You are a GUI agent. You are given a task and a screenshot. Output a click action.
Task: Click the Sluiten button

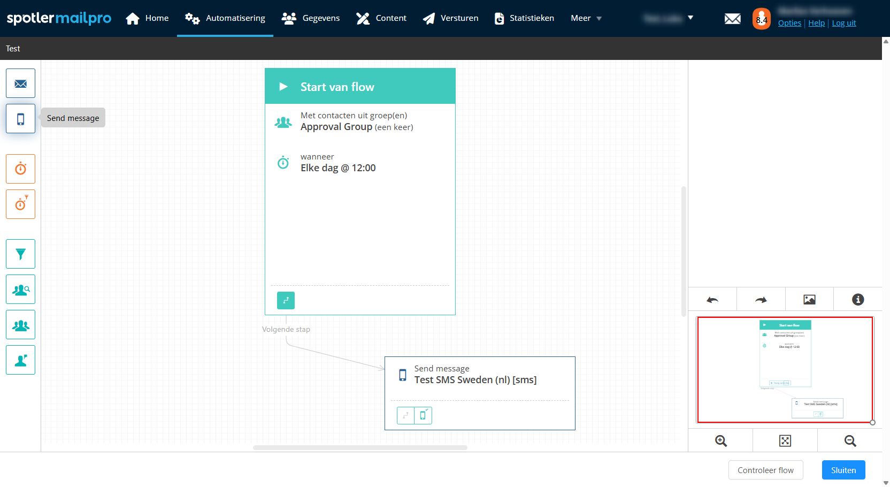tap(843, 470)
